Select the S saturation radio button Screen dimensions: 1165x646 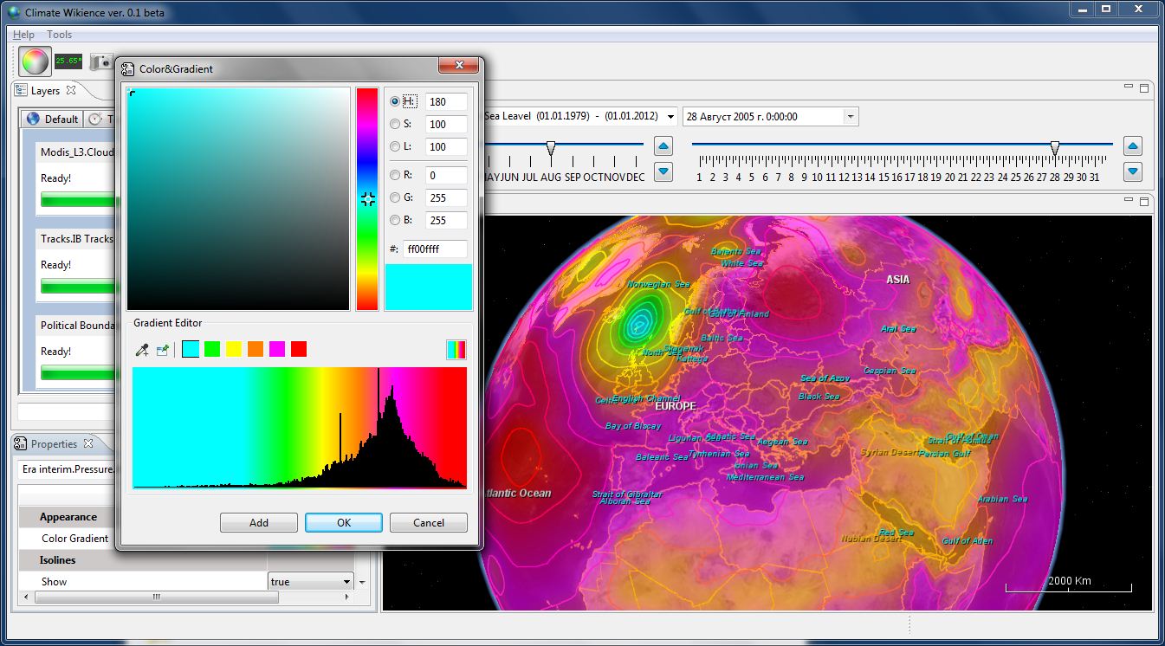coord(395,124)
